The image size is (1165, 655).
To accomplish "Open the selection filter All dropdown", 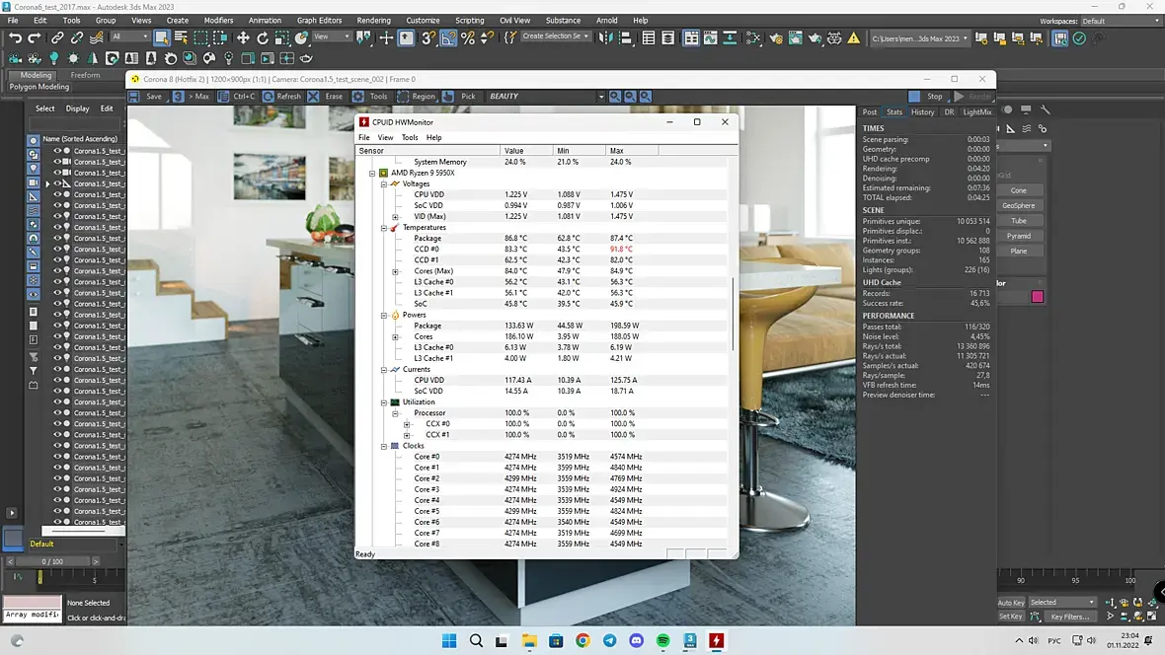I will click(129, 37).
